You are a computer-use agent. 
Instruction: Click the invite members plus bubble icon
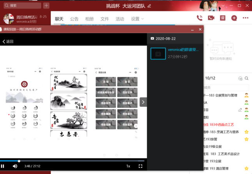click(234, 18)
